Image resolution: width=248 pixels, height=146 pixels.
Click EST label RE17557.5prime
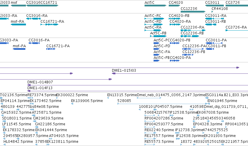[x=159, y=136]
